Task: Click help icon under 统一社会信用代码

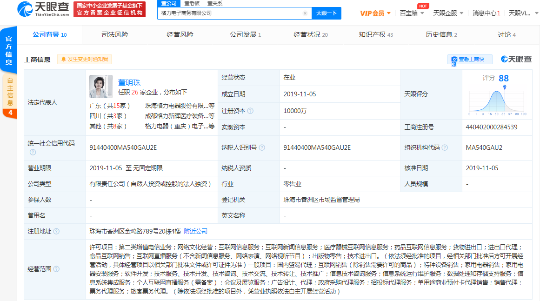Action: point(33,152)
